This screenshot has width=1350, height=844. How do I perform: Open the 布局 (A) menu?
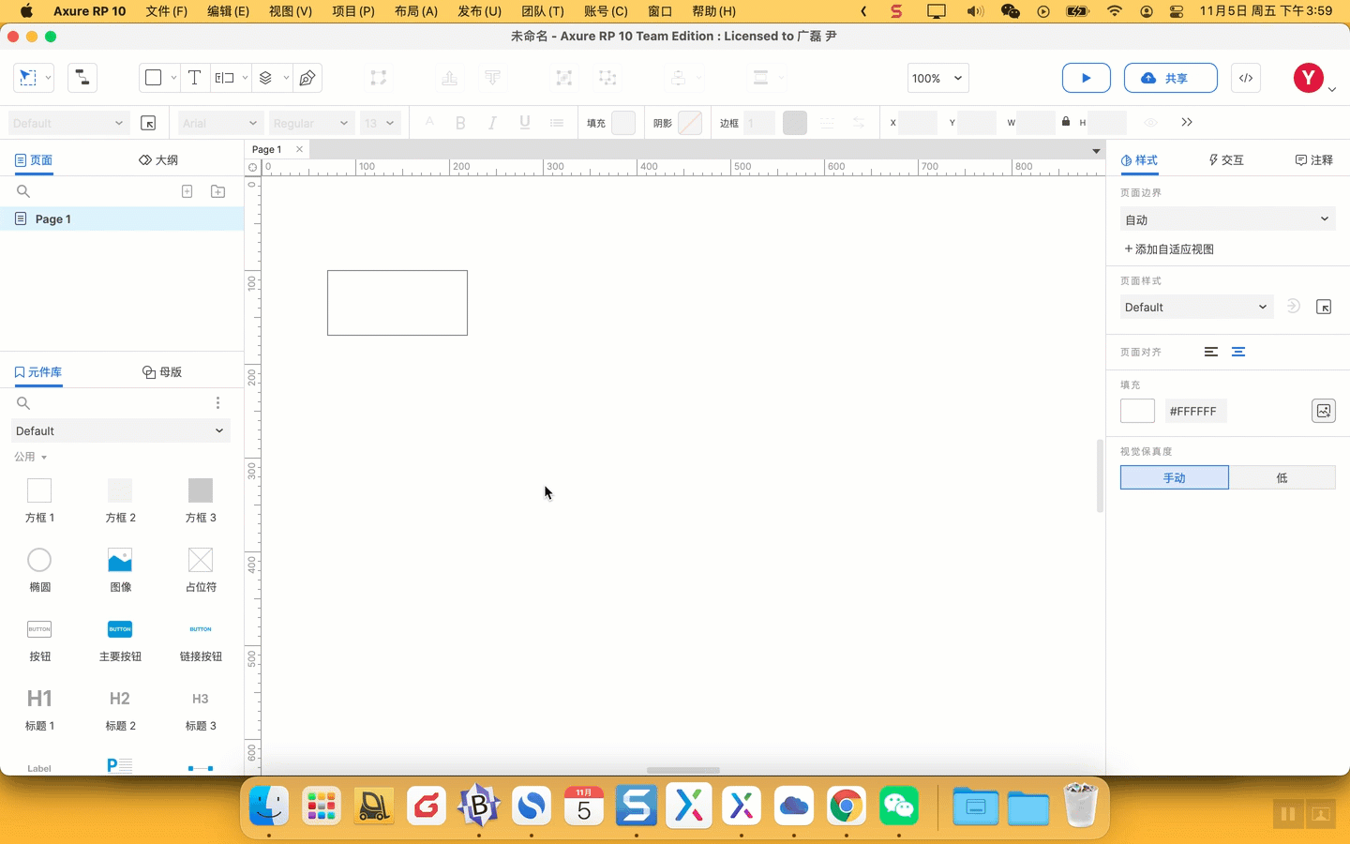(416, 11)
